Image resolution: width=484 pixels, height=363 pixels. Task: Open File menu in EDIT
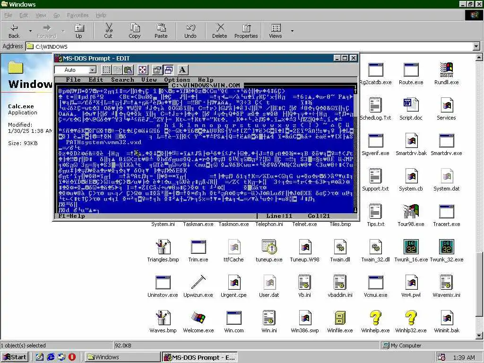pos(73,80)
